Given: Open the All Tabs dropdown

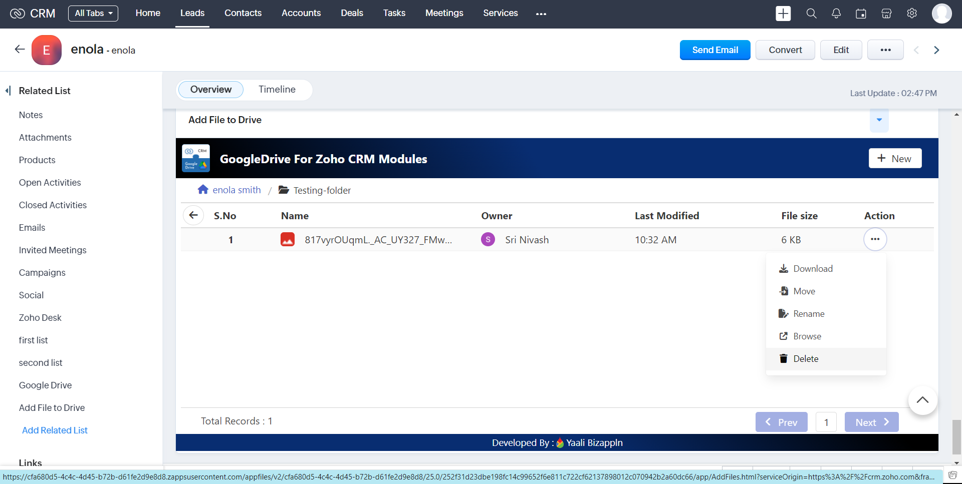Looking at the screenshot, I should [x=93, y=14].
